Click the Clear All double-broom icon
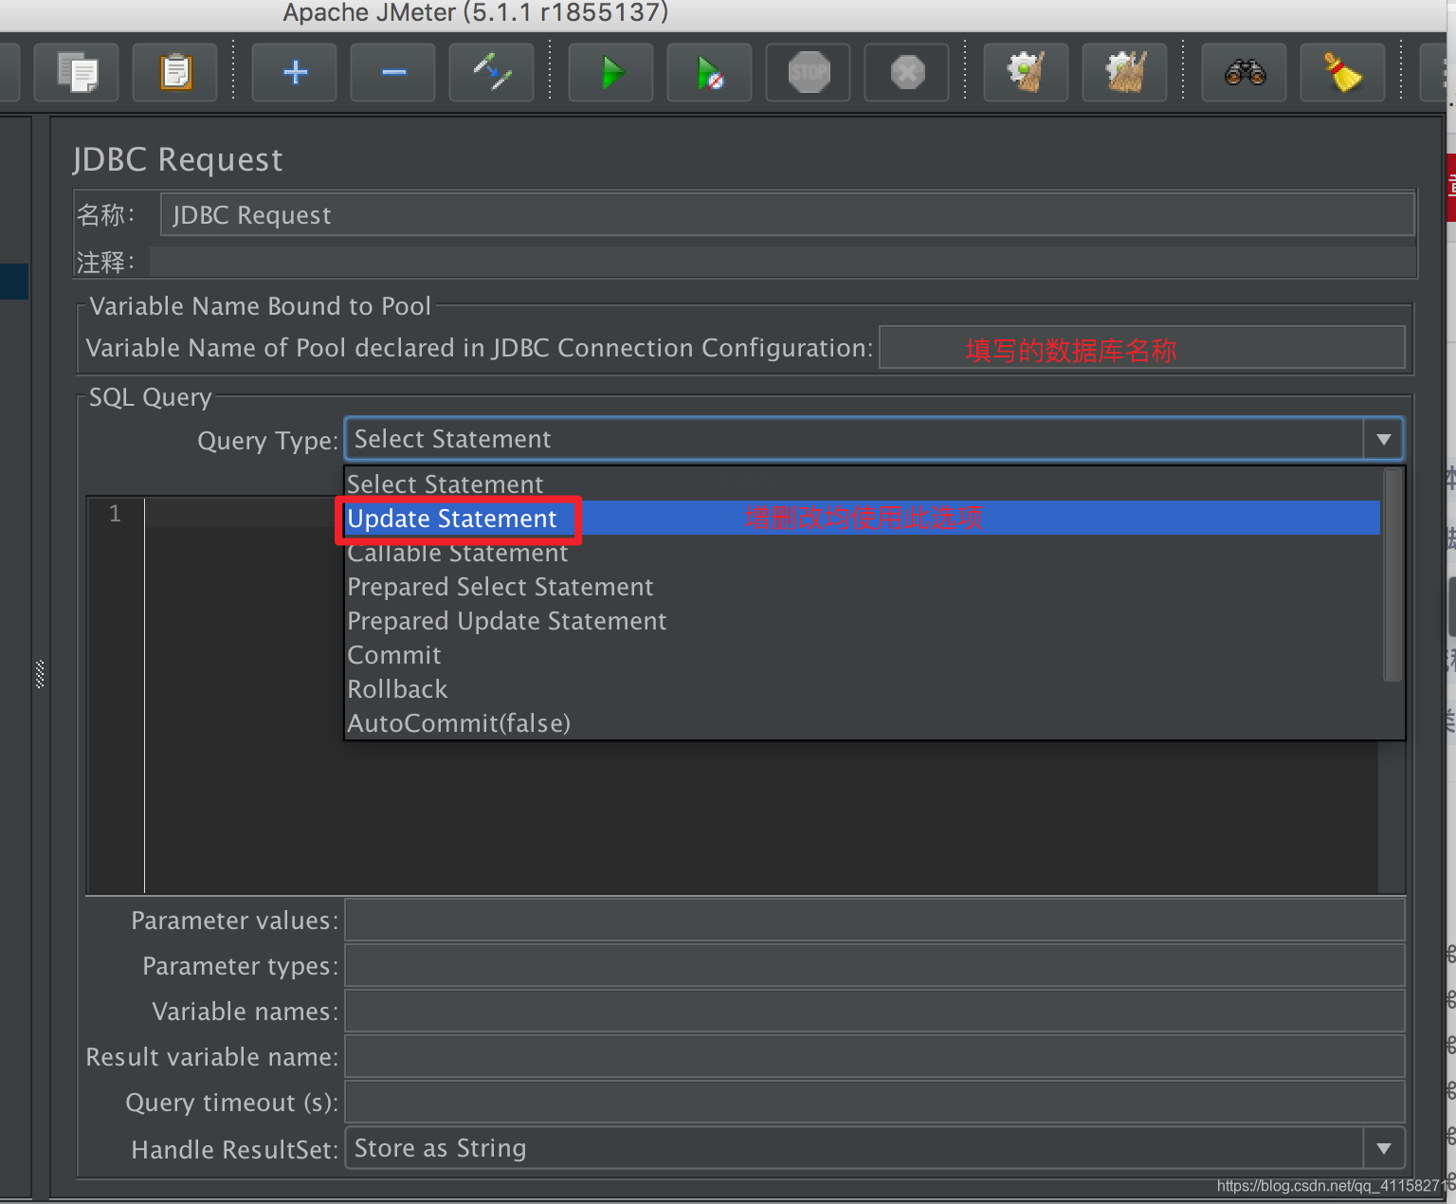The image size is (1456, 1204). click(x=1125, y=72)
